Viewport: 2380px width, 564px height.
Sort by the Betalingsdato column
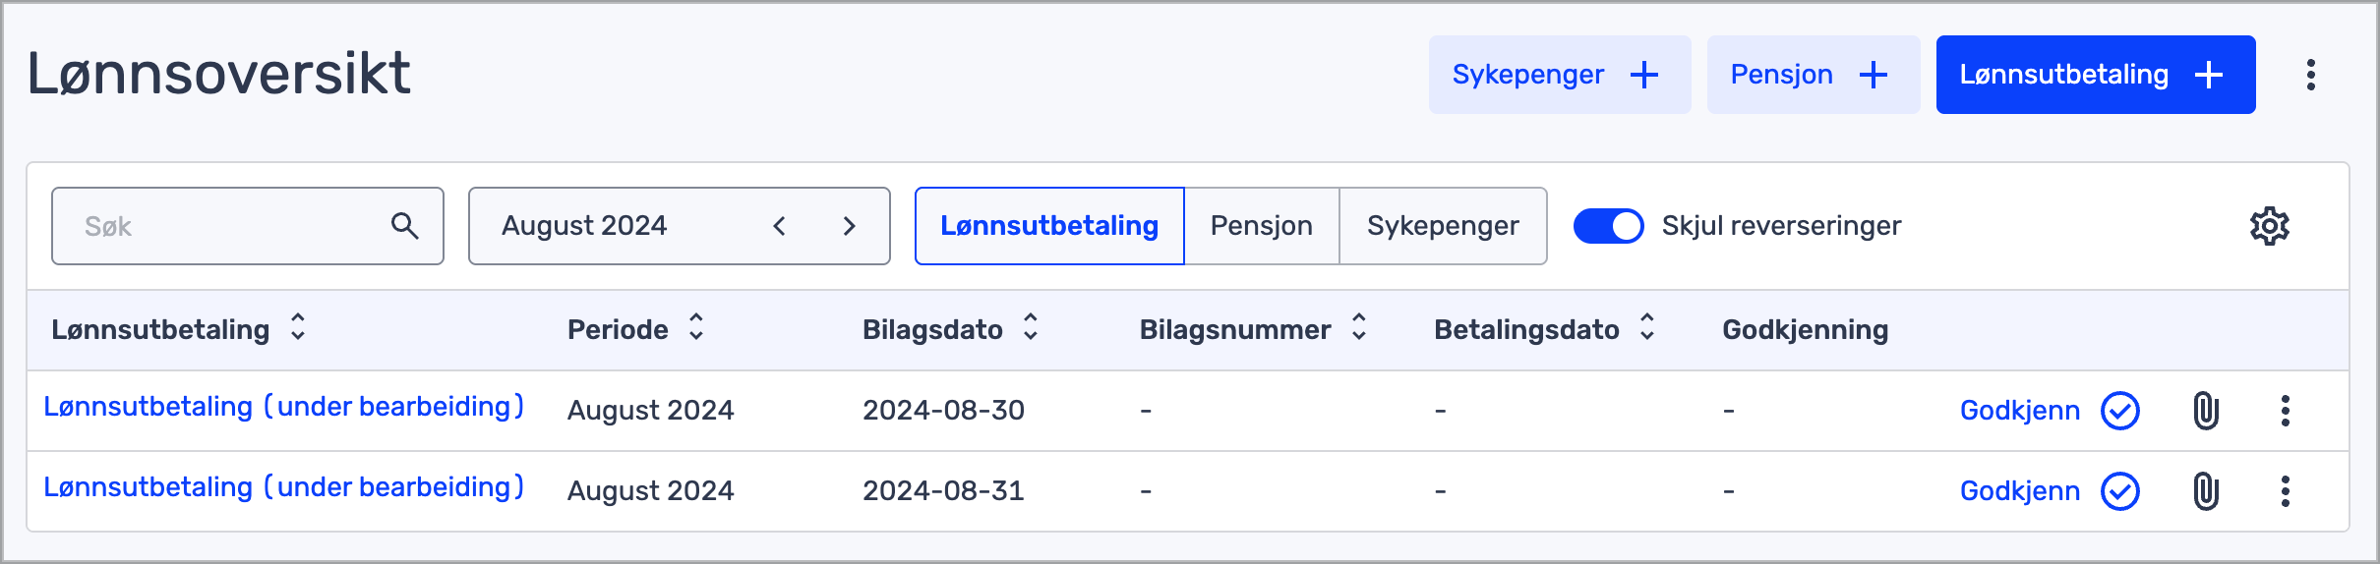1647,327
